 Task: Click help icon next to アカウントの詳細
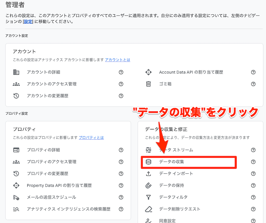(121, 72)
